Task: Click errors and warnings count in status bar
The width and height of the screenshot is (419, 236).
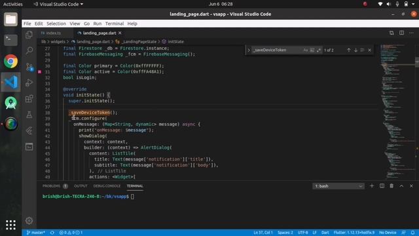Action: click(71, 233)
